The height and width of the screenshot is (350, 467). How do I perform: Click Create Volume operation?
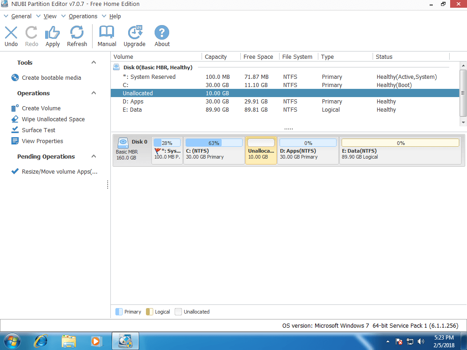pyautogui.click(x=41, y=108)
